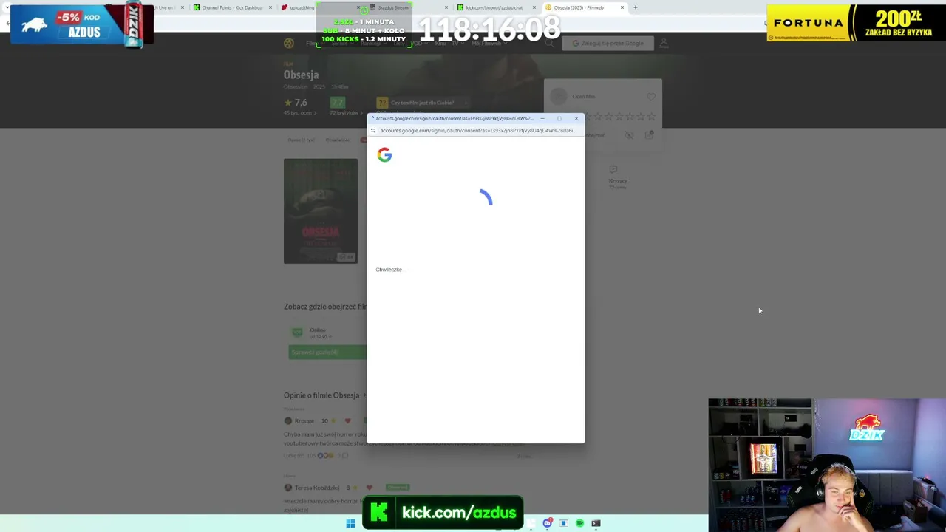Click the Google logo in the sign-in popup
The height and width of the screenshot is (532, 946).
point(384,154)
